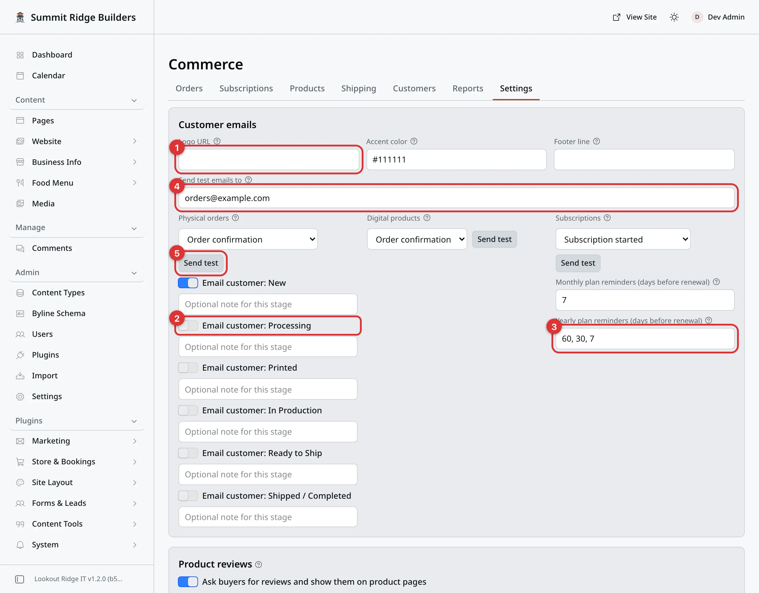759x593 pixels.
Task: Switch to the Products tab
Action: [x=307, y=88]
